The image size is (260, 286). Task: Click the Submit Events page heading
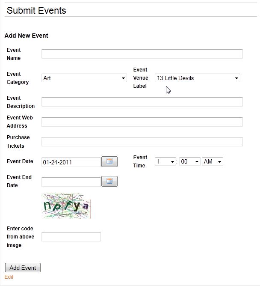(36, 11)
